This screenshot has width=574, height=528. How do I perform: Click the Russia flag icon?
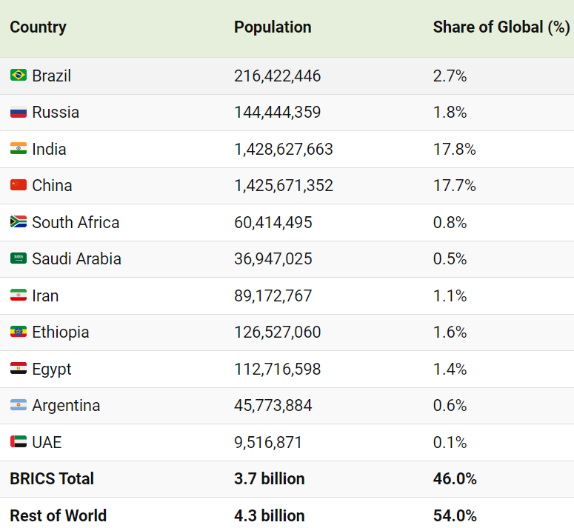tap(19, 113)
